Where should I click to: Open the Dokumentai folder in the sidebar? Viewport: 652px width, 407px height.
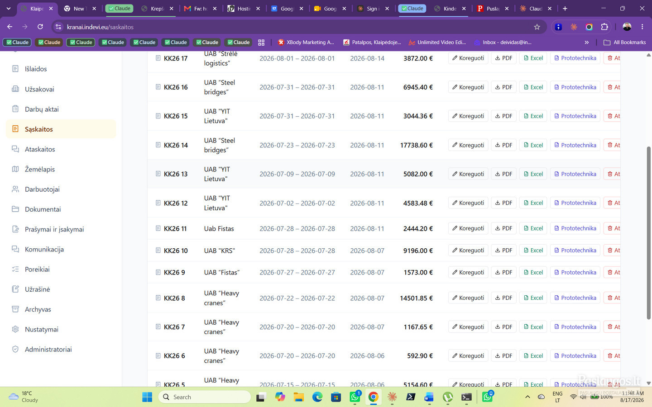(x=61, y=209)
